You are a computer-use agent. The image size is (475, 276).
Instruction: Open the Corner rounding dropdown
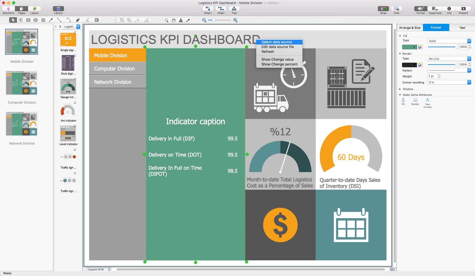tap(449, 82)
